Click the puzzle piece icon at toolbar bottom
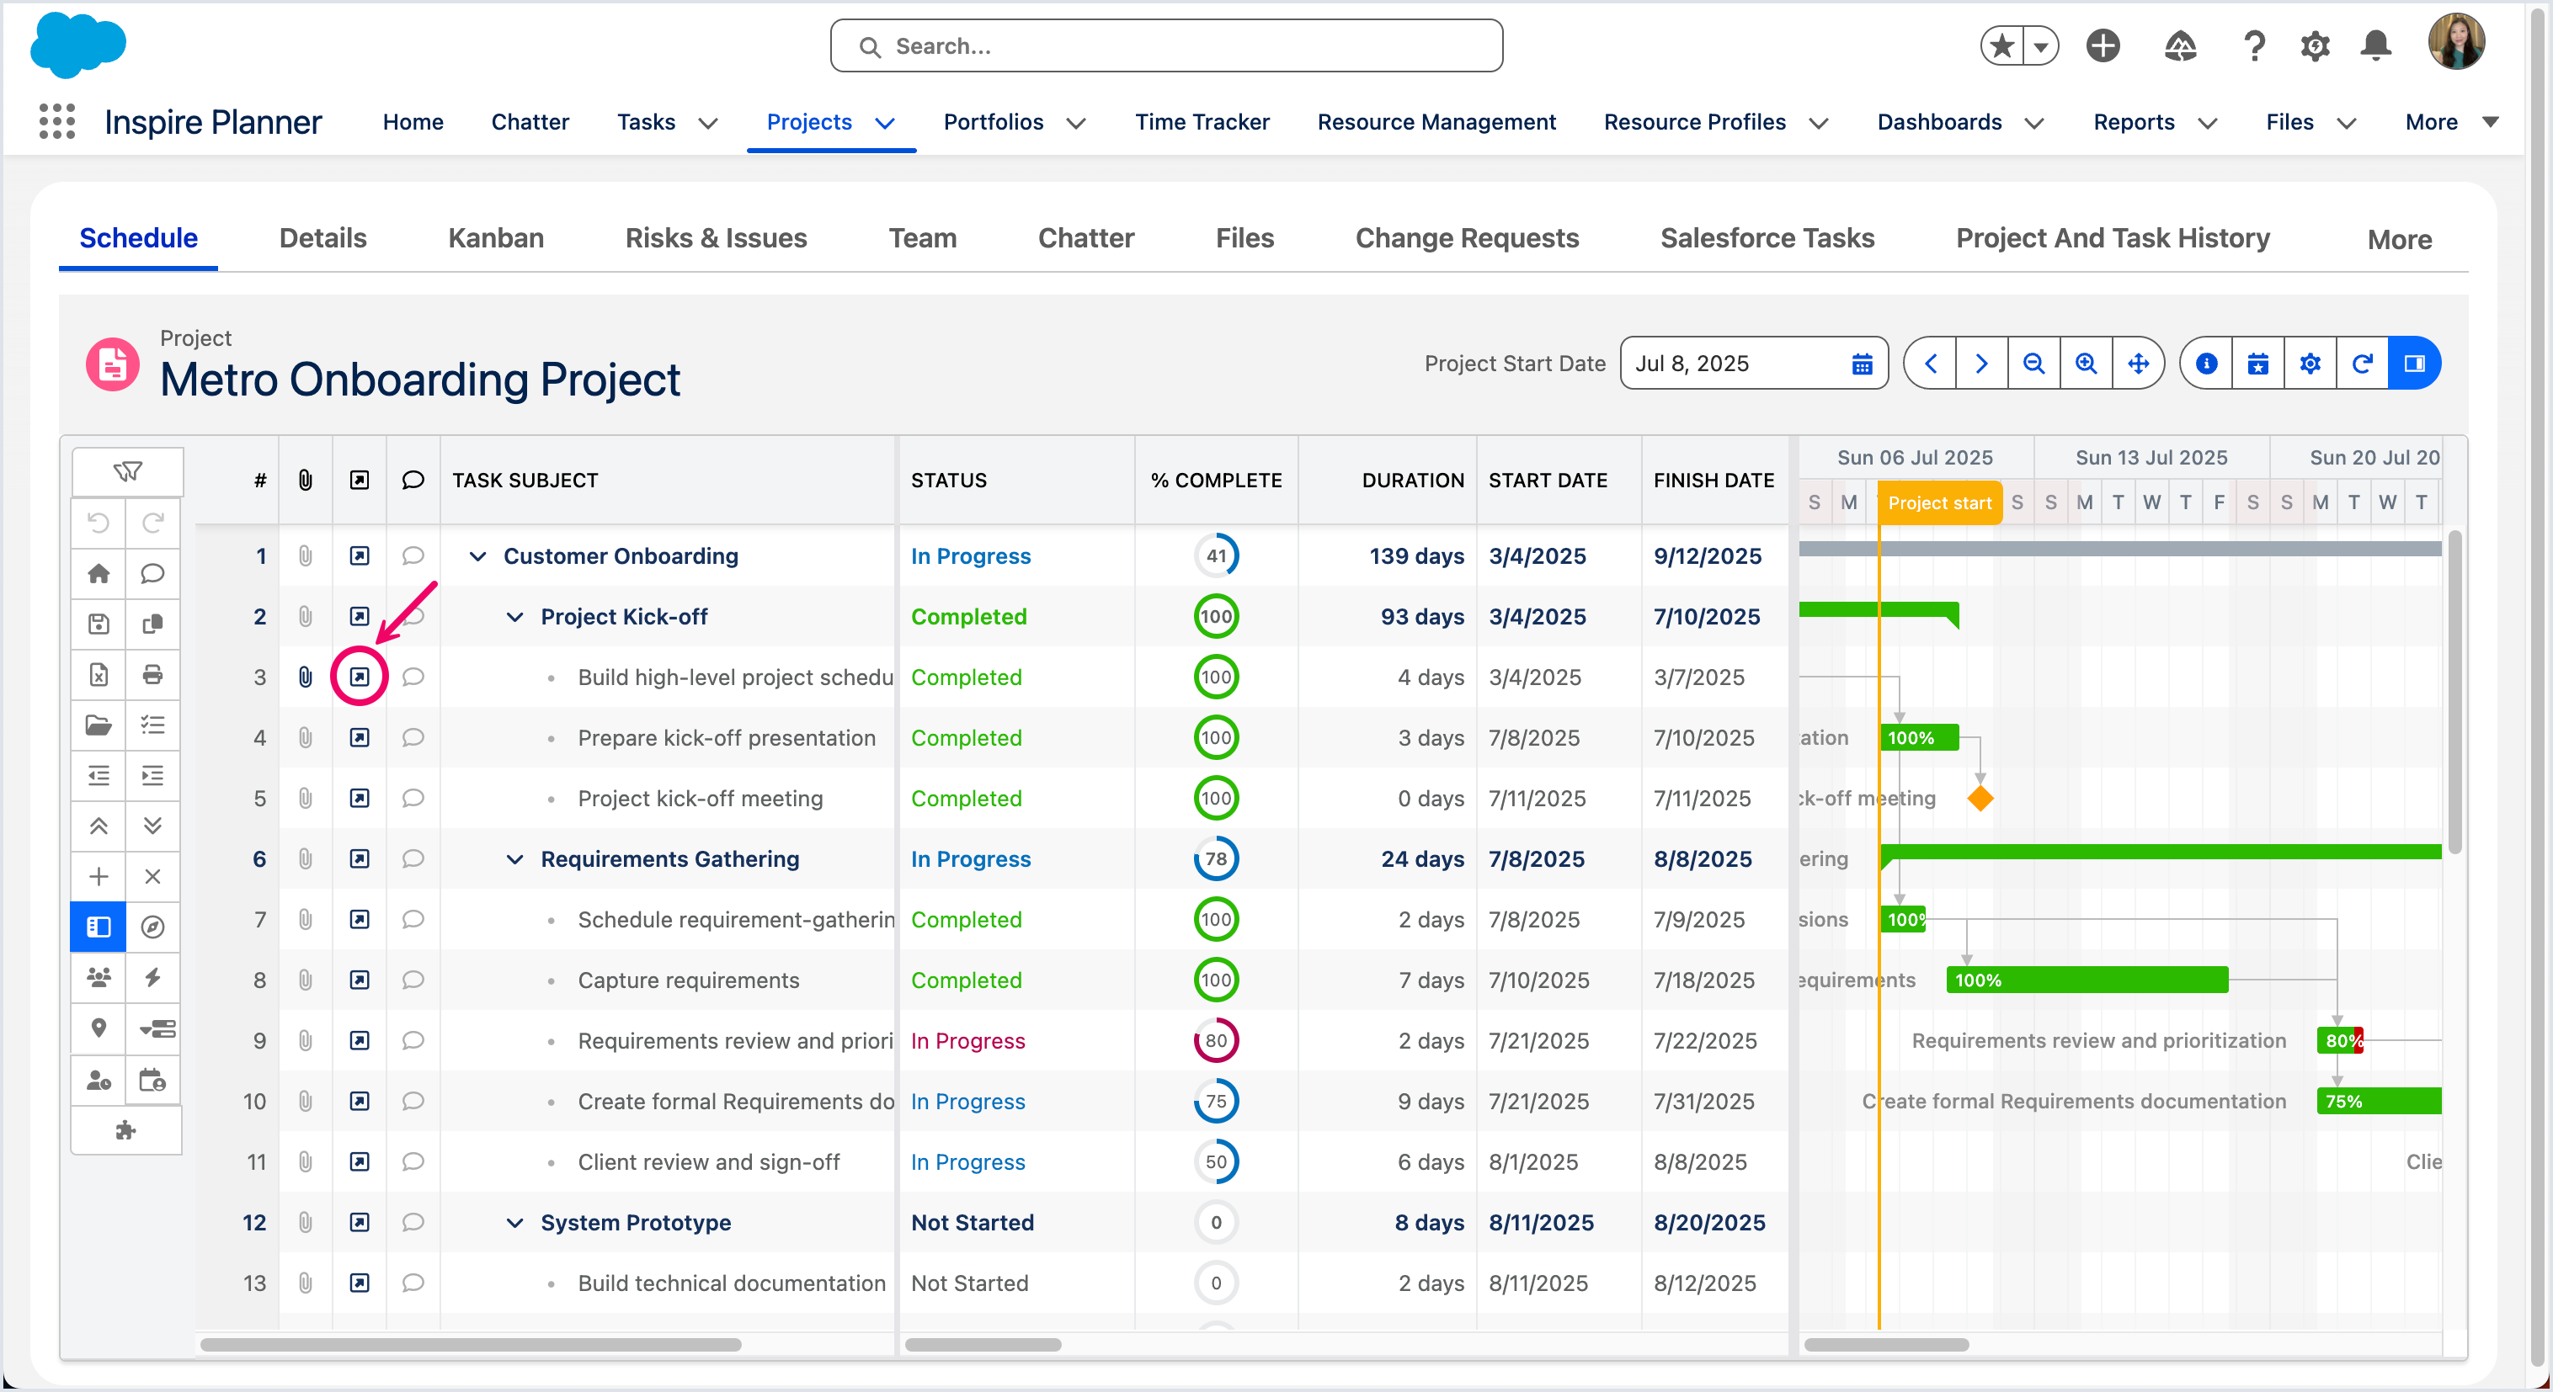The image size is (2553, 1392). (x=125, y=1129)
